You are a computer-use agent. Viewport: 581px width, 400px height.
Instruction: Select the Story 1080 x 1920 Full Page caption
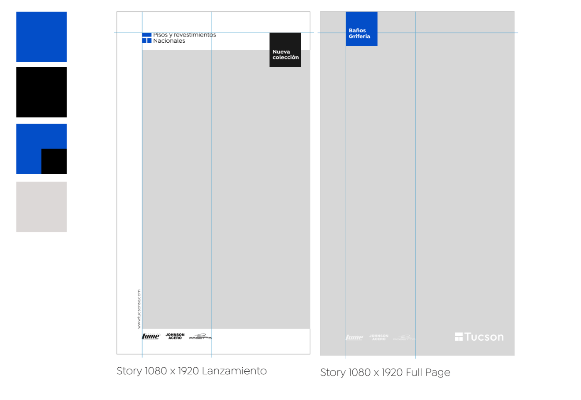pos(385,373)
